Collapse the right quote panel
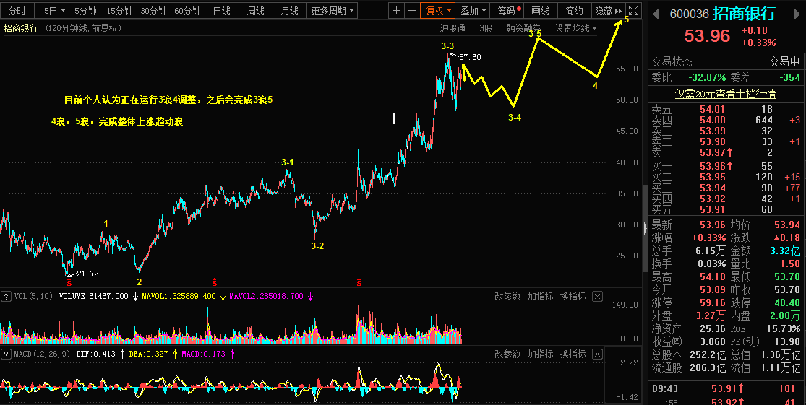The image size is (806, 405). point(645,227)
